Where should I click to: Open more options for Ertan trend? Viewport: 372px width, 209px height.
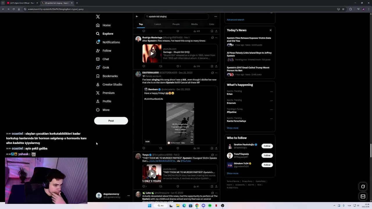[271, 92]
